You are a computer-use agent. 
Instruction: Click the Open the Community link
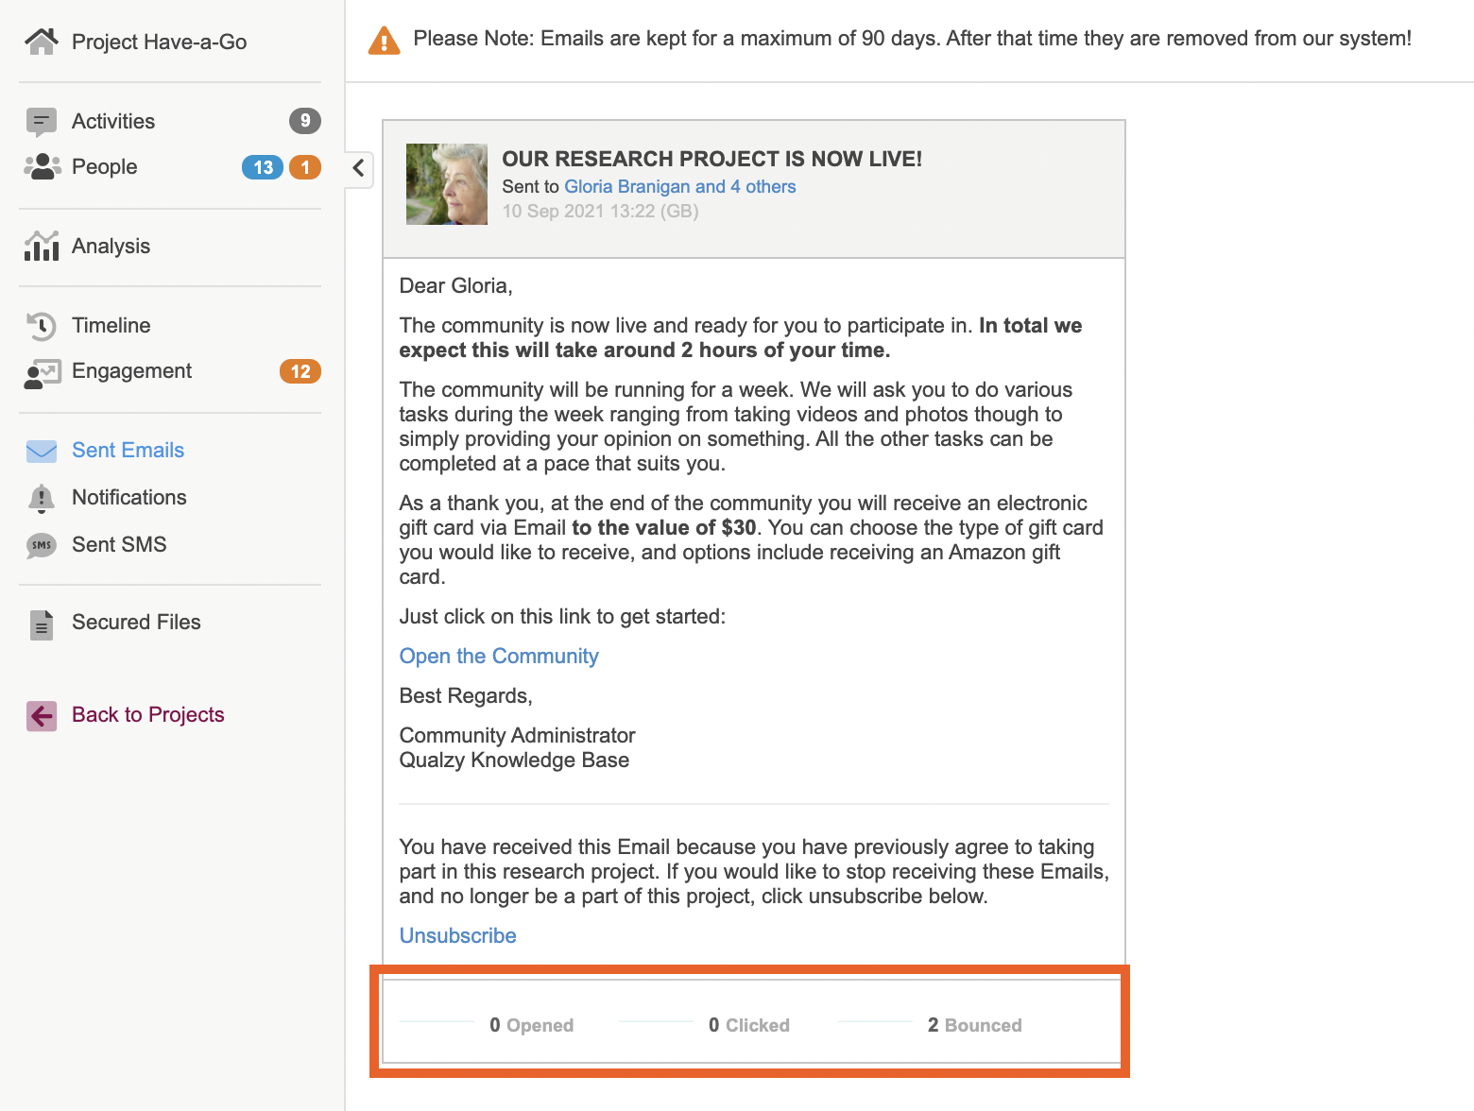click(x=499, y=657)
